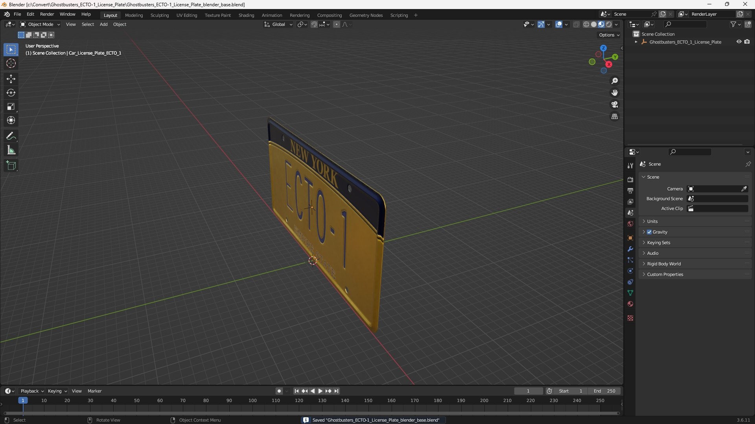The image size is (755, 424).
Task: Click the zoom magnifier viewport icon
Action: [x=615, y=81]
